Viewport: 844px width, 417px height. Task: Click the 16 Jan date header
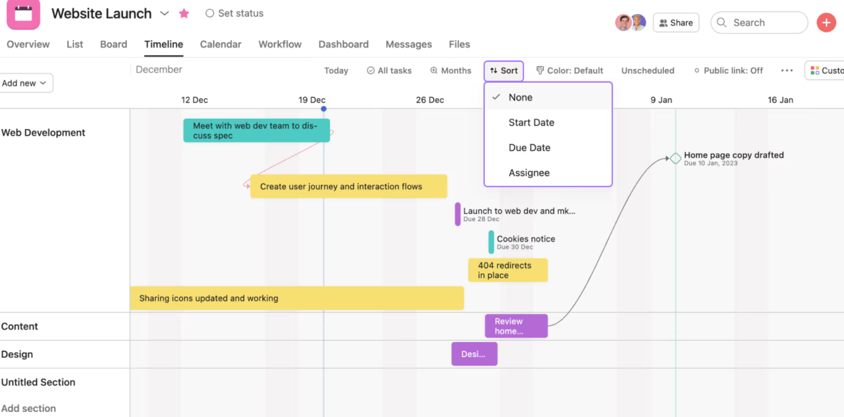click(x=780, y=100)
